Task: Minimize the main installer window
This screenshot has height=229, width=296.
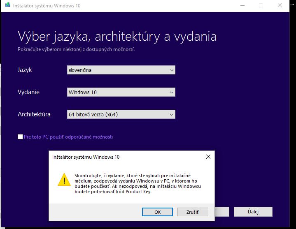Action: click(242, 5)
